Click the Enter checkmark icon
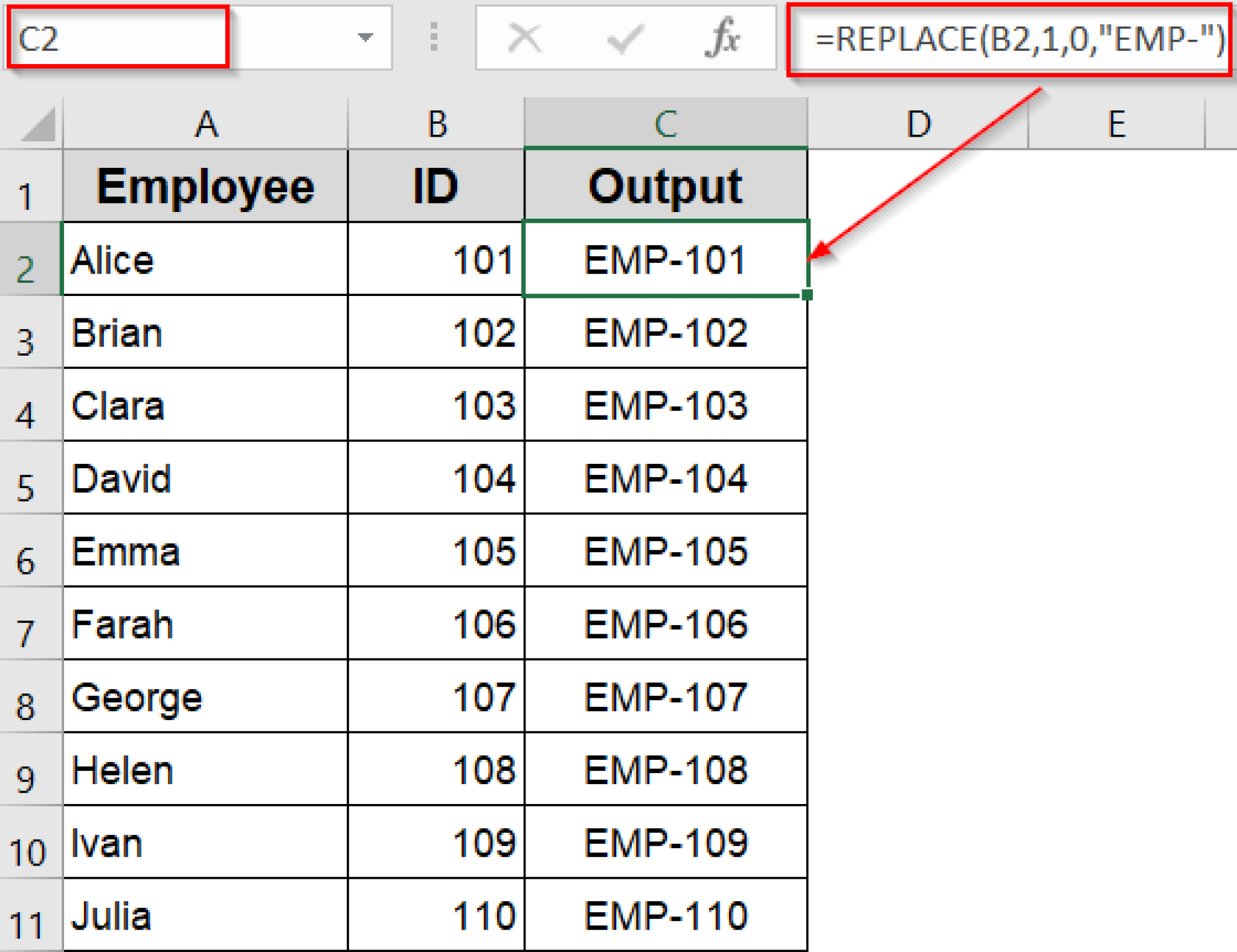This screenshot has width=1237, height=952. (623, 38)
